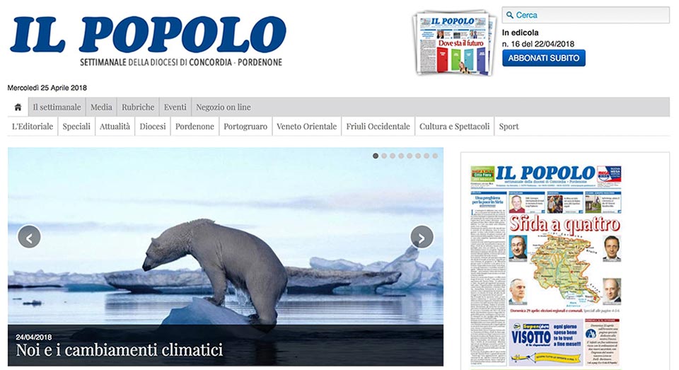Viewport: 679px width, 370px height.
Task: Expand the Rubriche menu
Action: tap(138, 107)
